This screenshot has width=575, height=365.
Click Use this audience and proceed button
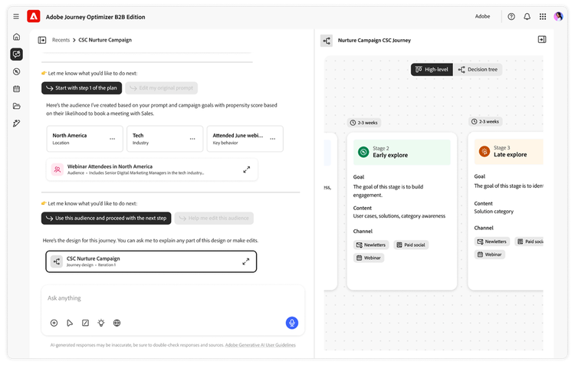click(106, 219)
